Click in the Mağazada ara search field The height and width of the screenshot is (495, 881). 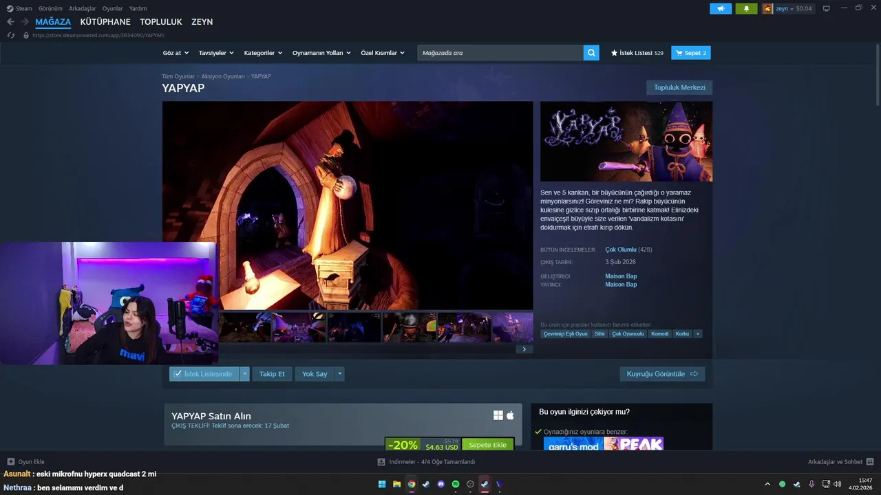coord(500,53)
